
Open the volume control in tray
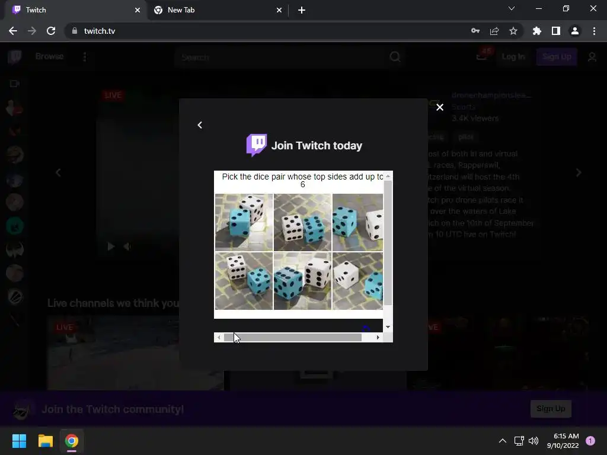tap(533, 441)
